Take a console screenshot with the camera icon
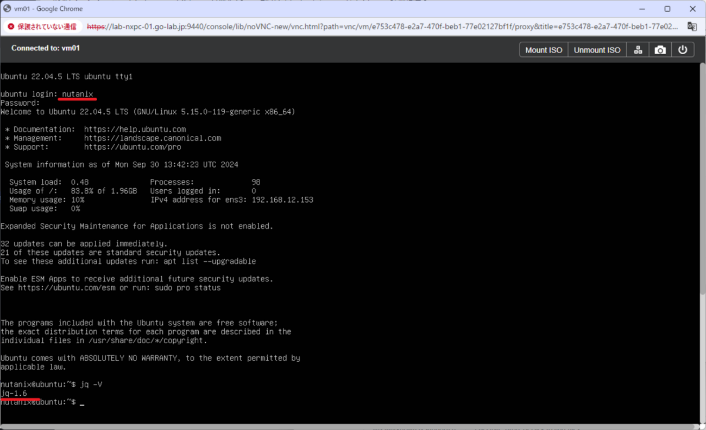The image size is (706, 430). pos(660,50)
